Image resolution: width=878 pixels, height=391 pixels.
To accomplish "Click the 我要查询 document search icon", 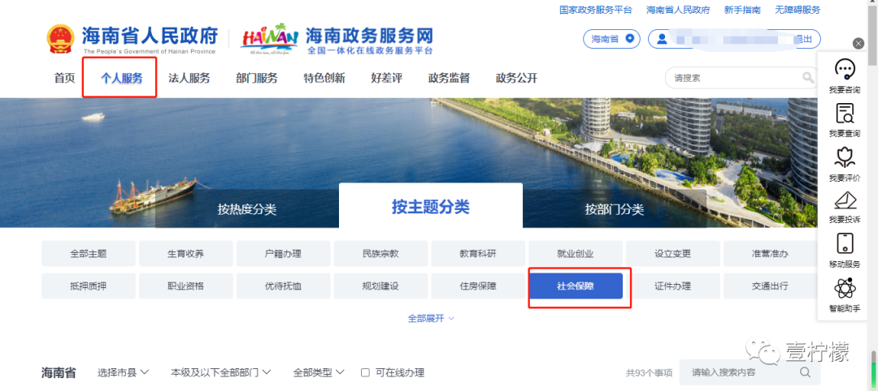I will coord(845,113).
